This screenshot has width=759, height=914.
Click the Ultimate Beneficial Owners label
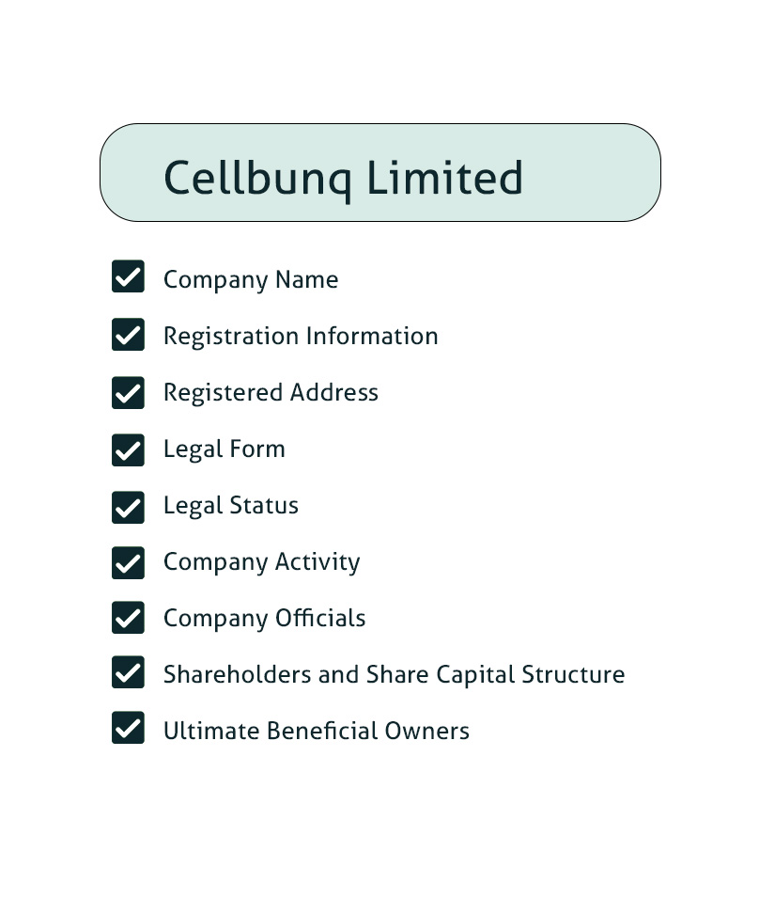tap(317, 731)
